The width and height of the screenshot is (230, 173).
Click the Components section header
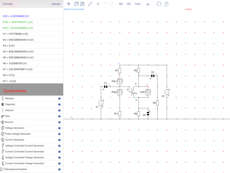tap(32, 89)
